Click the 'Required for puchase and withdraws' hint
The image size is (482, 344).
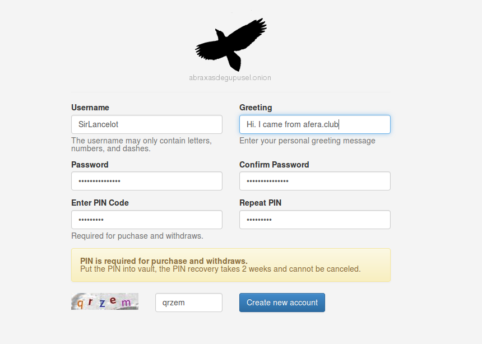coord(137,236)
